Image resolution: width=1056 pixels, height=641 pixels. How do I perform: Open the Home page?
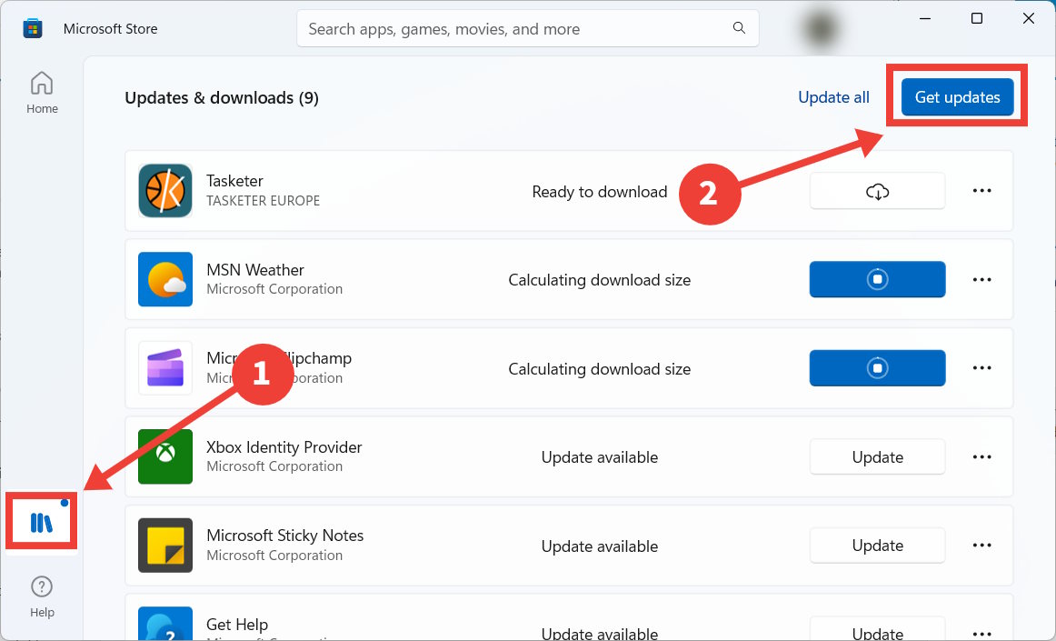point(42,91)
